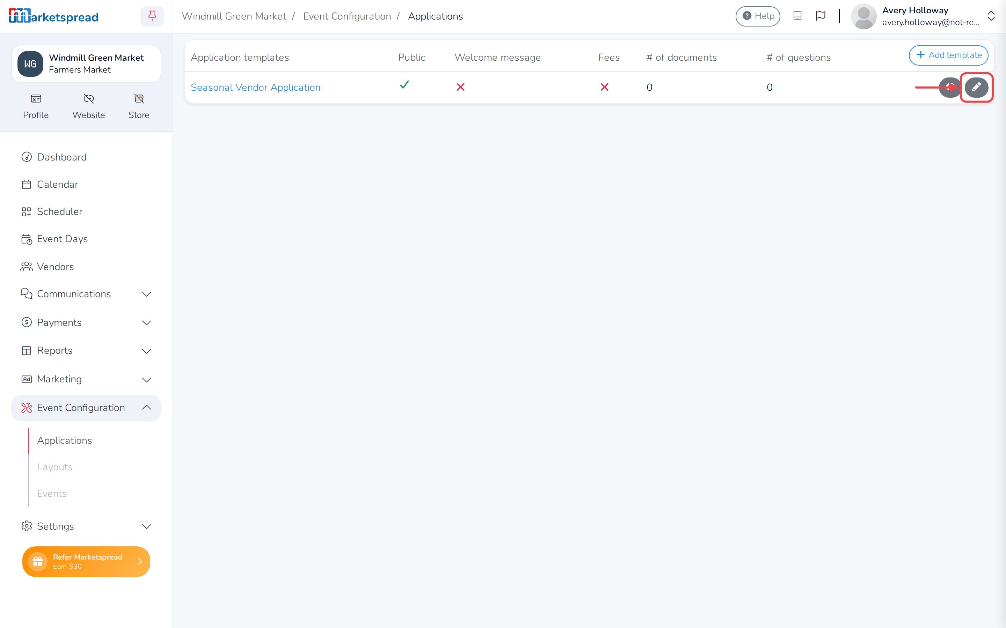Expand the Communications menu
1006x628 pixels.
(86, 294)
